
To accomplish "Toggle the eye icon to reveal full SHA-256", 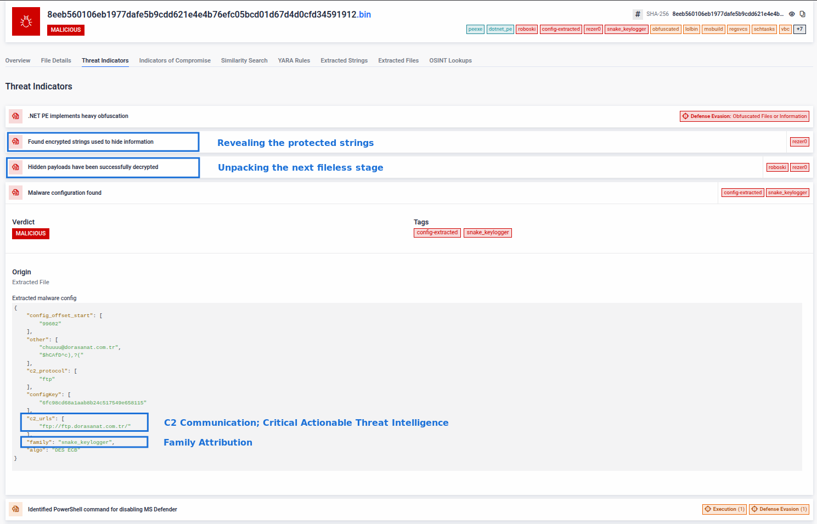I will click(x=791, y=14).
